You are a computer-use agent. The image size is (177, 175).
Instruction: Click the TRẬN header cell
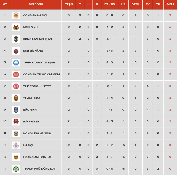click(x=69, y=4)
